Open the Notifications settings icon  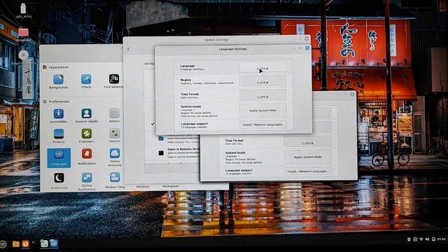87,157
